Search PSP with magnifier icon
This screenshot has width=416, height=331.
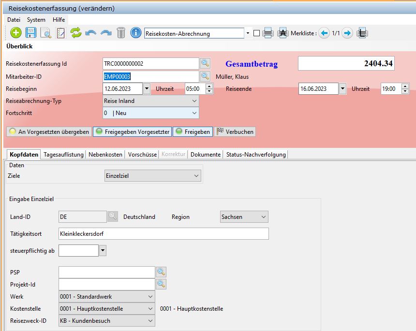coord(161,272)
